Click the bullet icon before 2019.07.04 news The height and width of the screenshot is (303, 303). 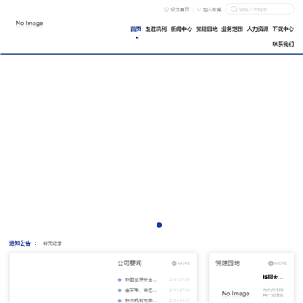pos(120,290)
